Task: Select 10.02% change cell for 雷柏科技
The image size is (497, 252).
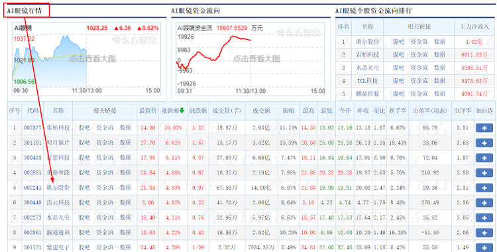Action: click(x=173, y=128)
